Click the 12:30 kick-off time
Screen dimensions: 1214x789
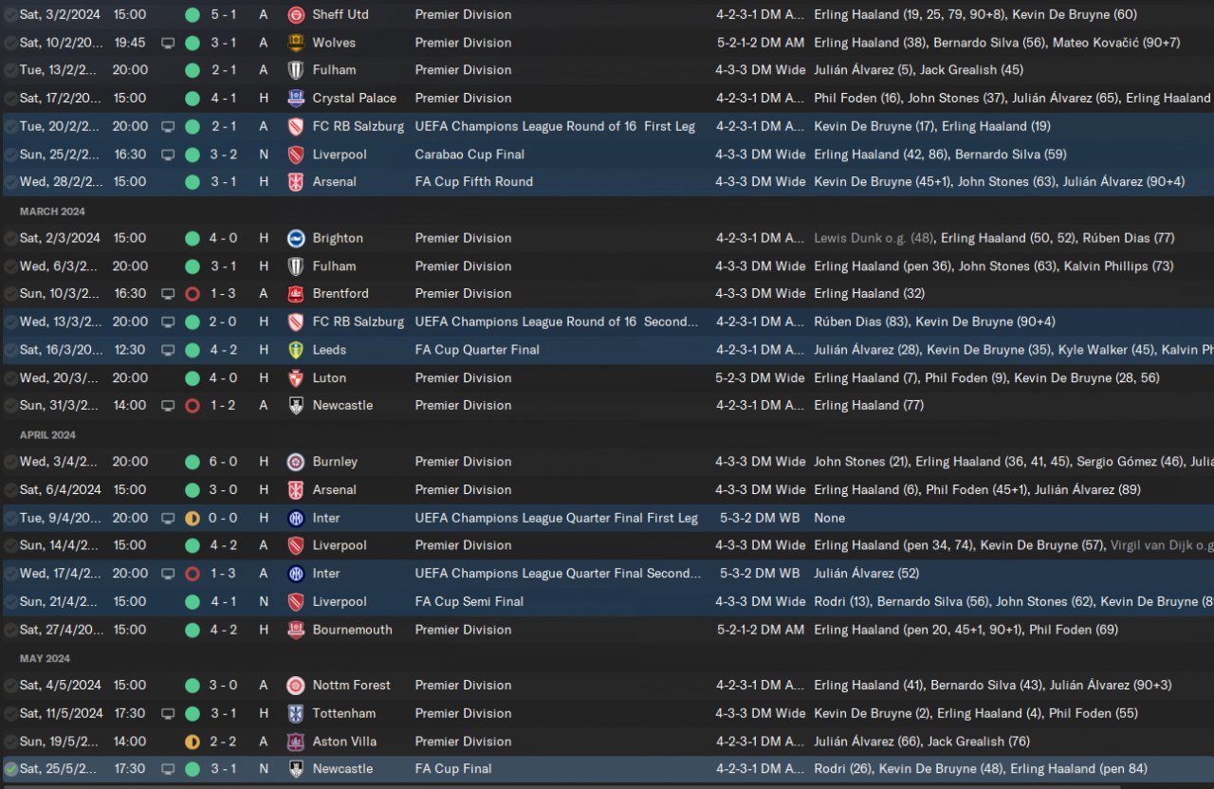point(130,350)
